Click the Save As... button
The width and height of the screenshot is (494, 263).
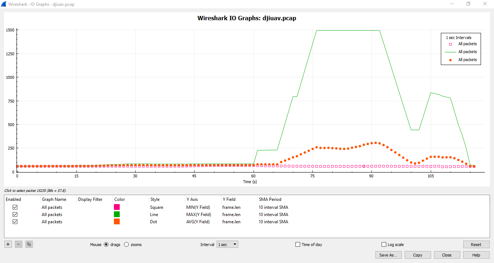coord(388,255)
